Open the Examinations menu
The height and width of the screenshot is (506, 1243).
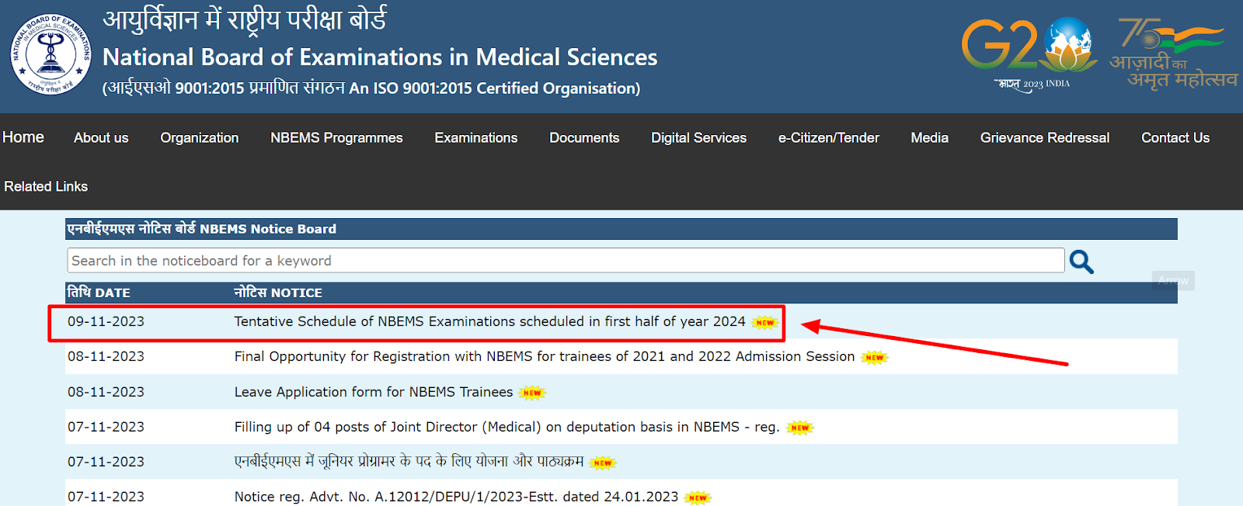475,138
